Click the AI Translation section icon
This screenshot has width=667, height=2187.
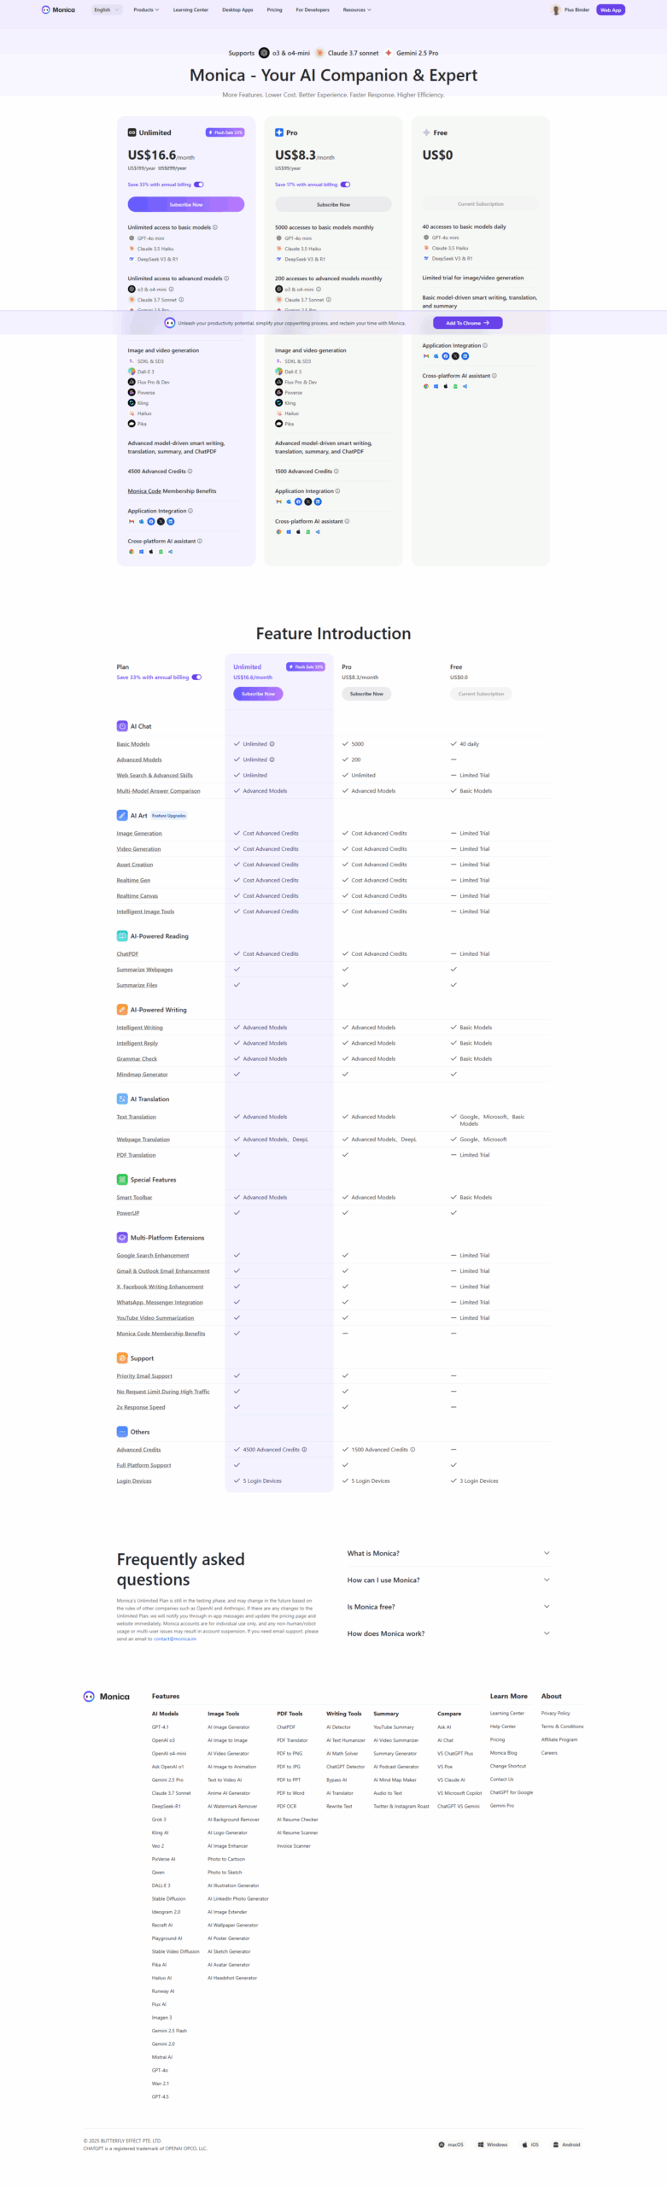[122, 1099]
